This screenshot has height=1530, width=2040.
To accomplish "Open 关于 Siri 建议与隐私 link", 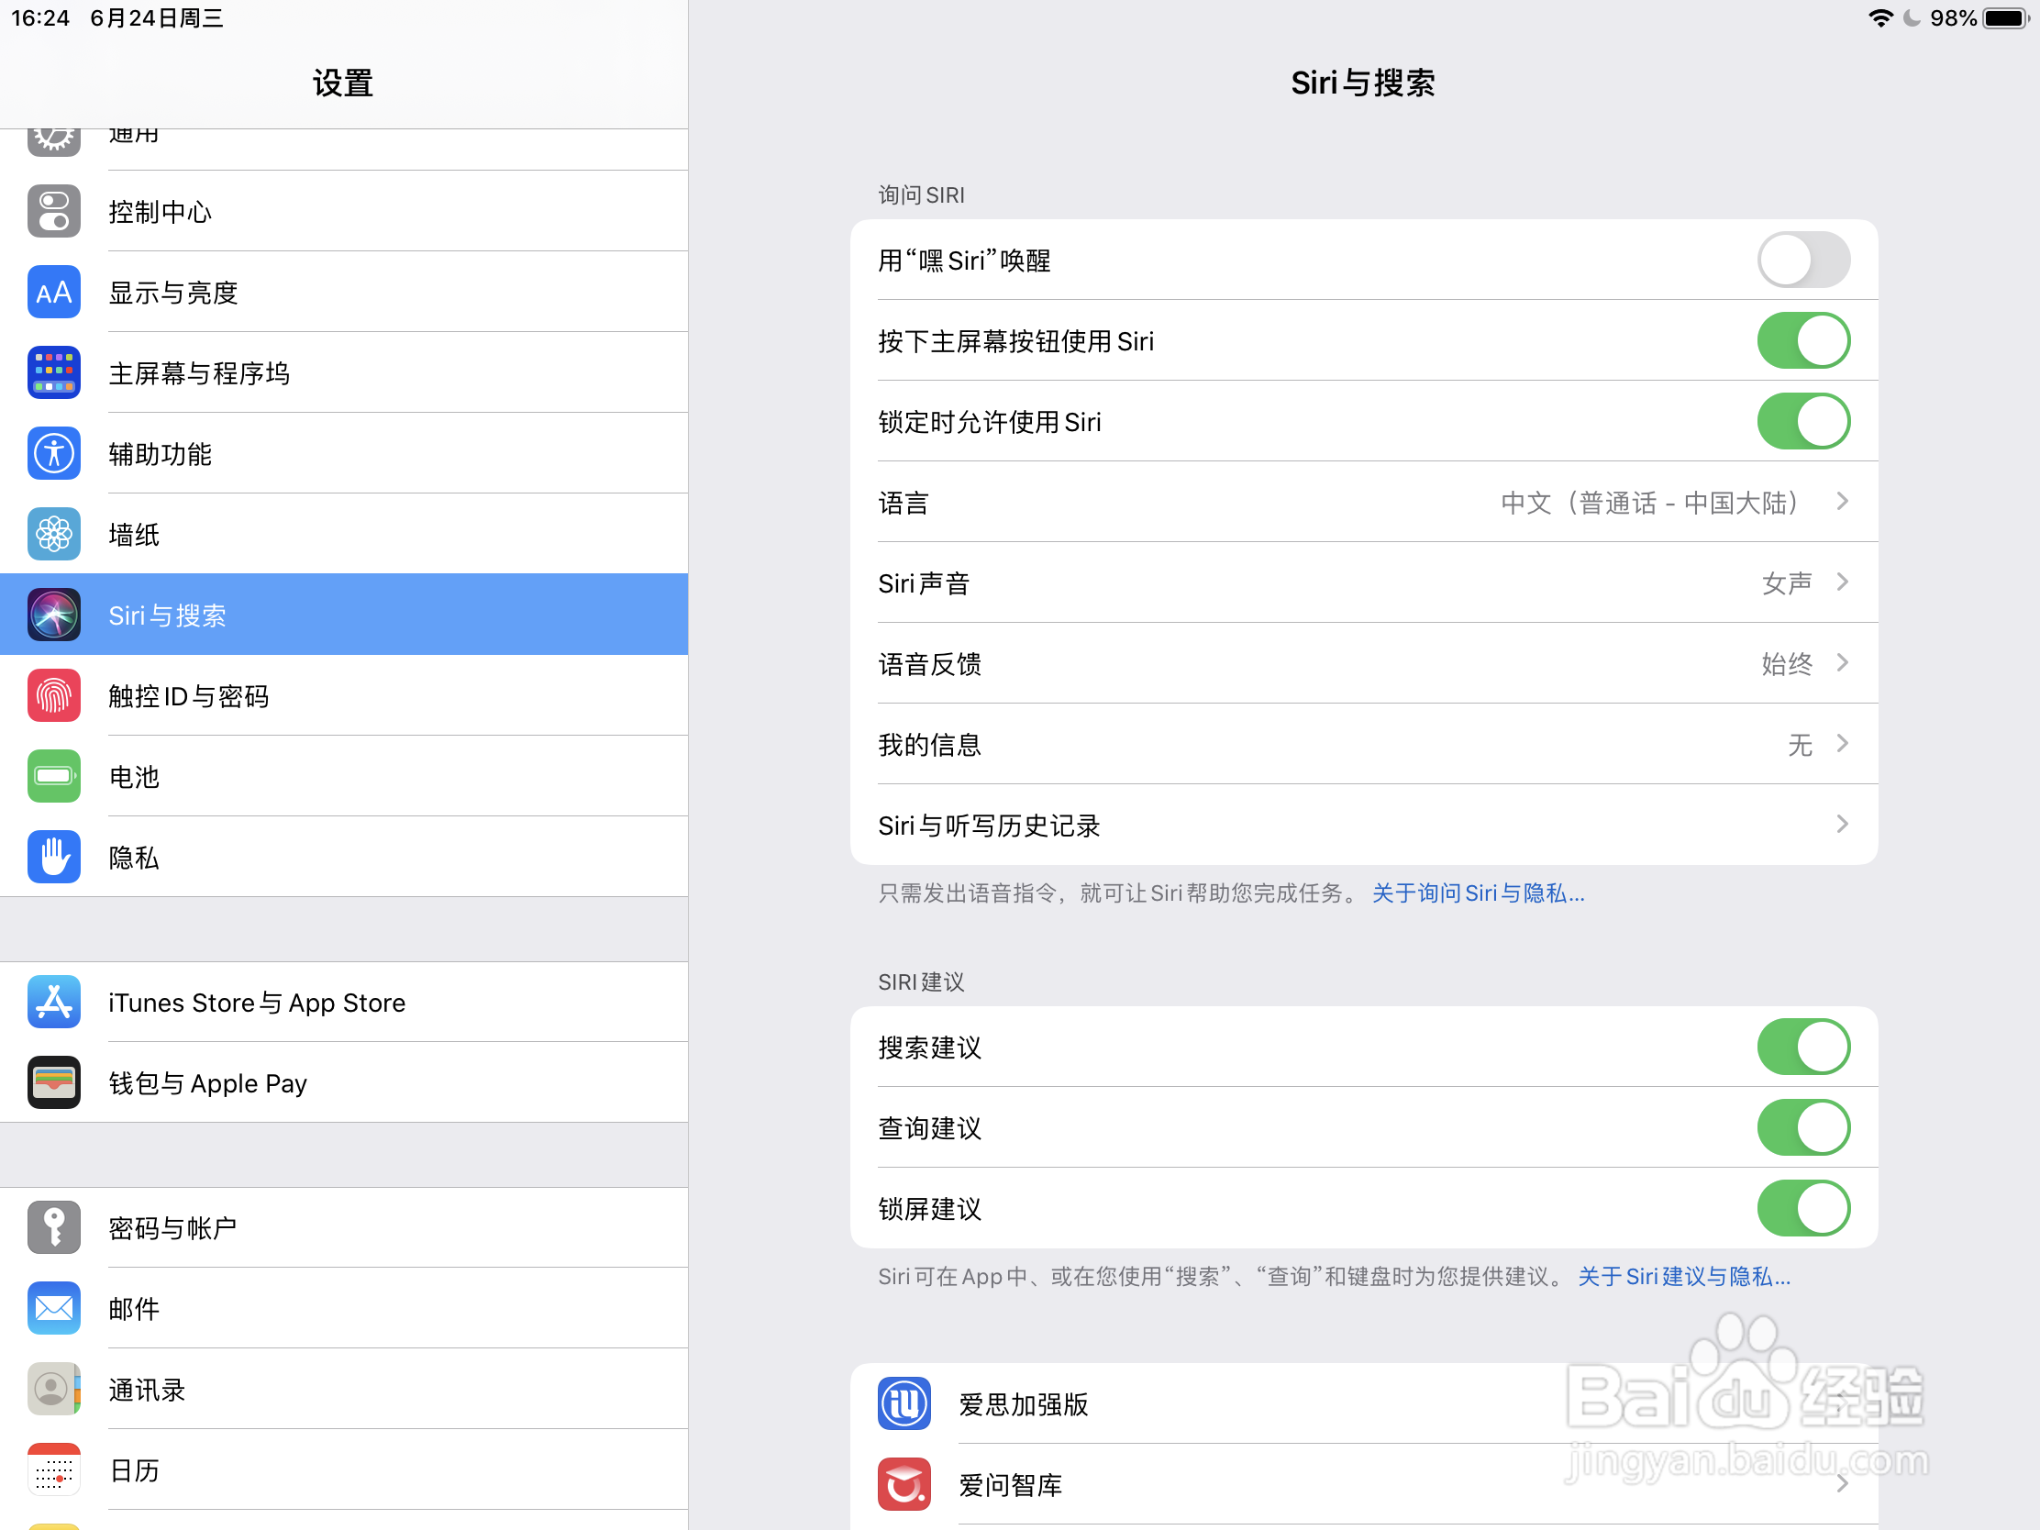I will (1683, 1277).
